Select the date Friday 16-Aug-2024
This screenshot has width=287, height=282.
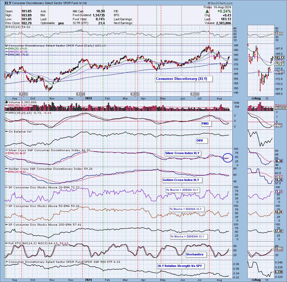pyautogui.click(x=217, y=7)
